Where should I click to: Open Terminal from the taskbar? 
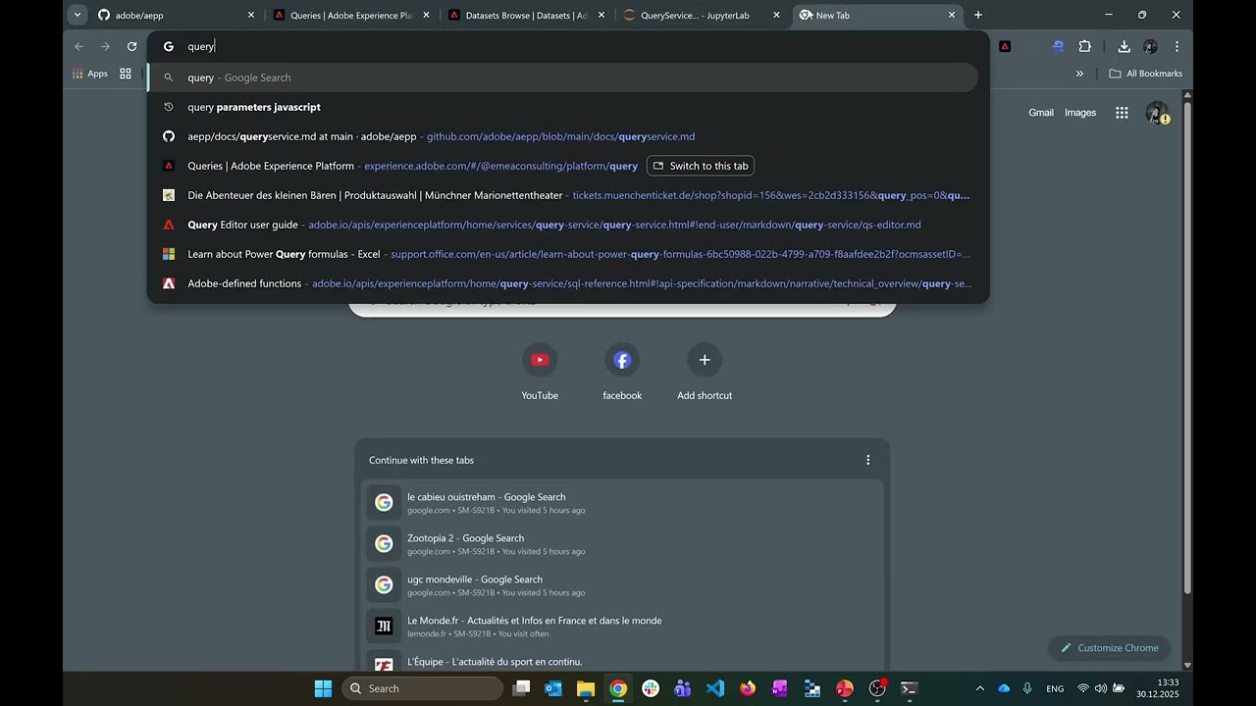(x=910, y=688)
